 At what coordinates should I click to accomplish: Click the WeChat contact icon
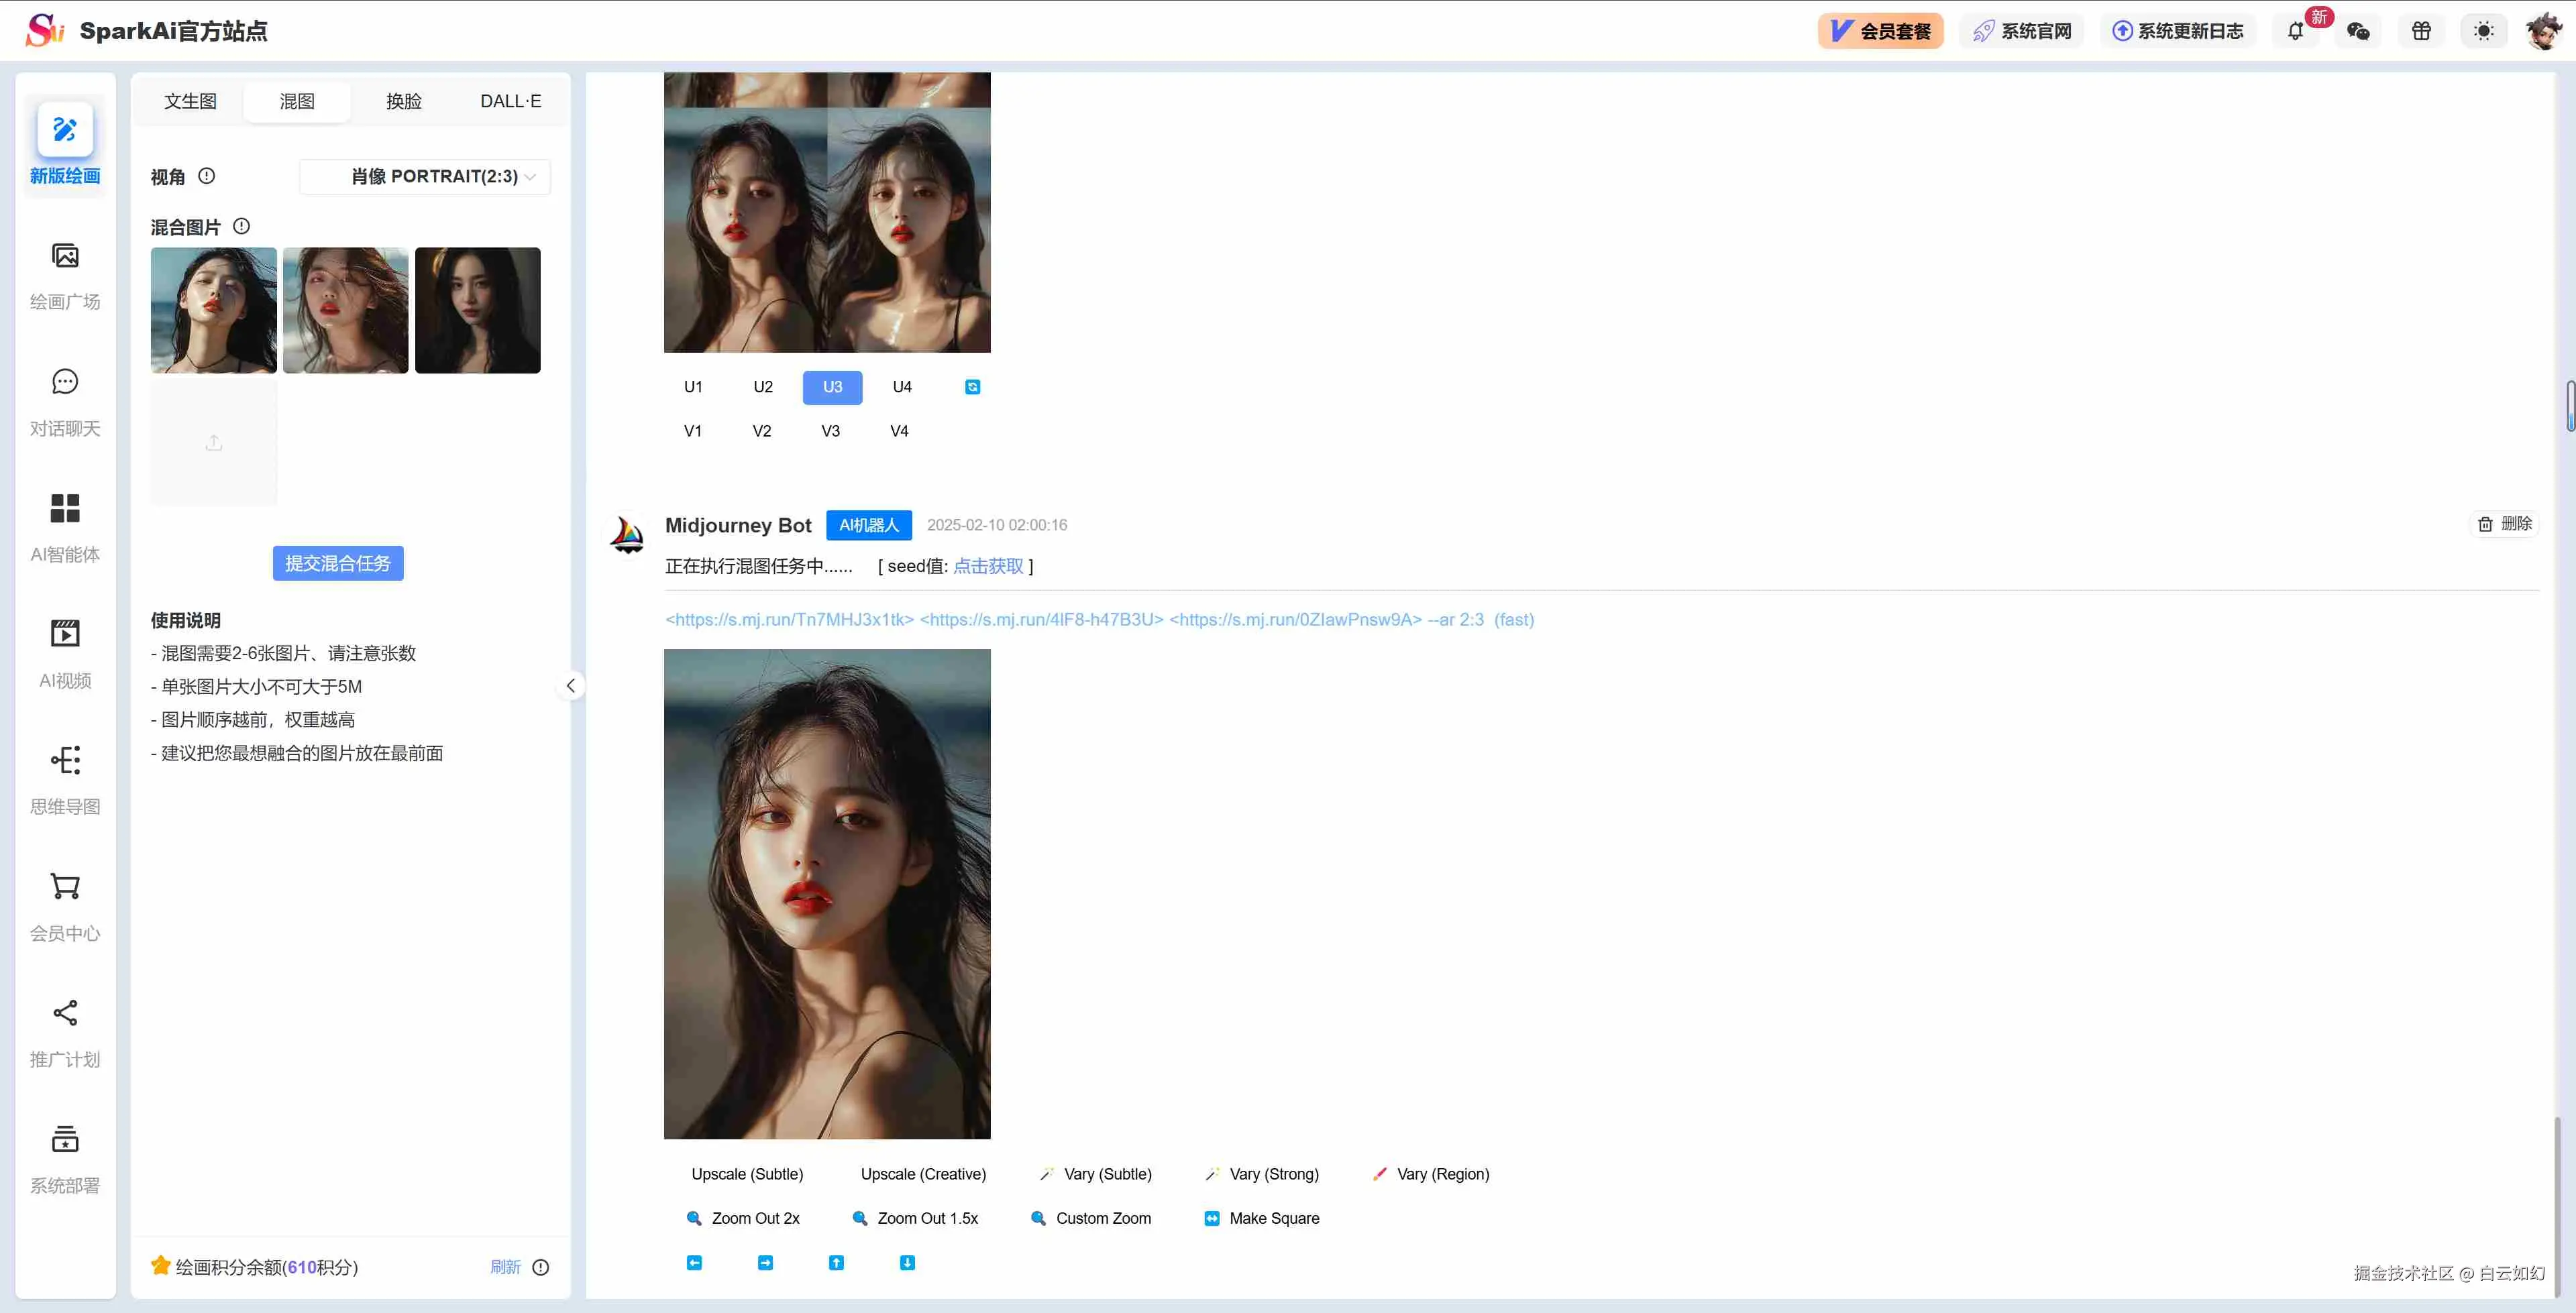pos(2358,31)
